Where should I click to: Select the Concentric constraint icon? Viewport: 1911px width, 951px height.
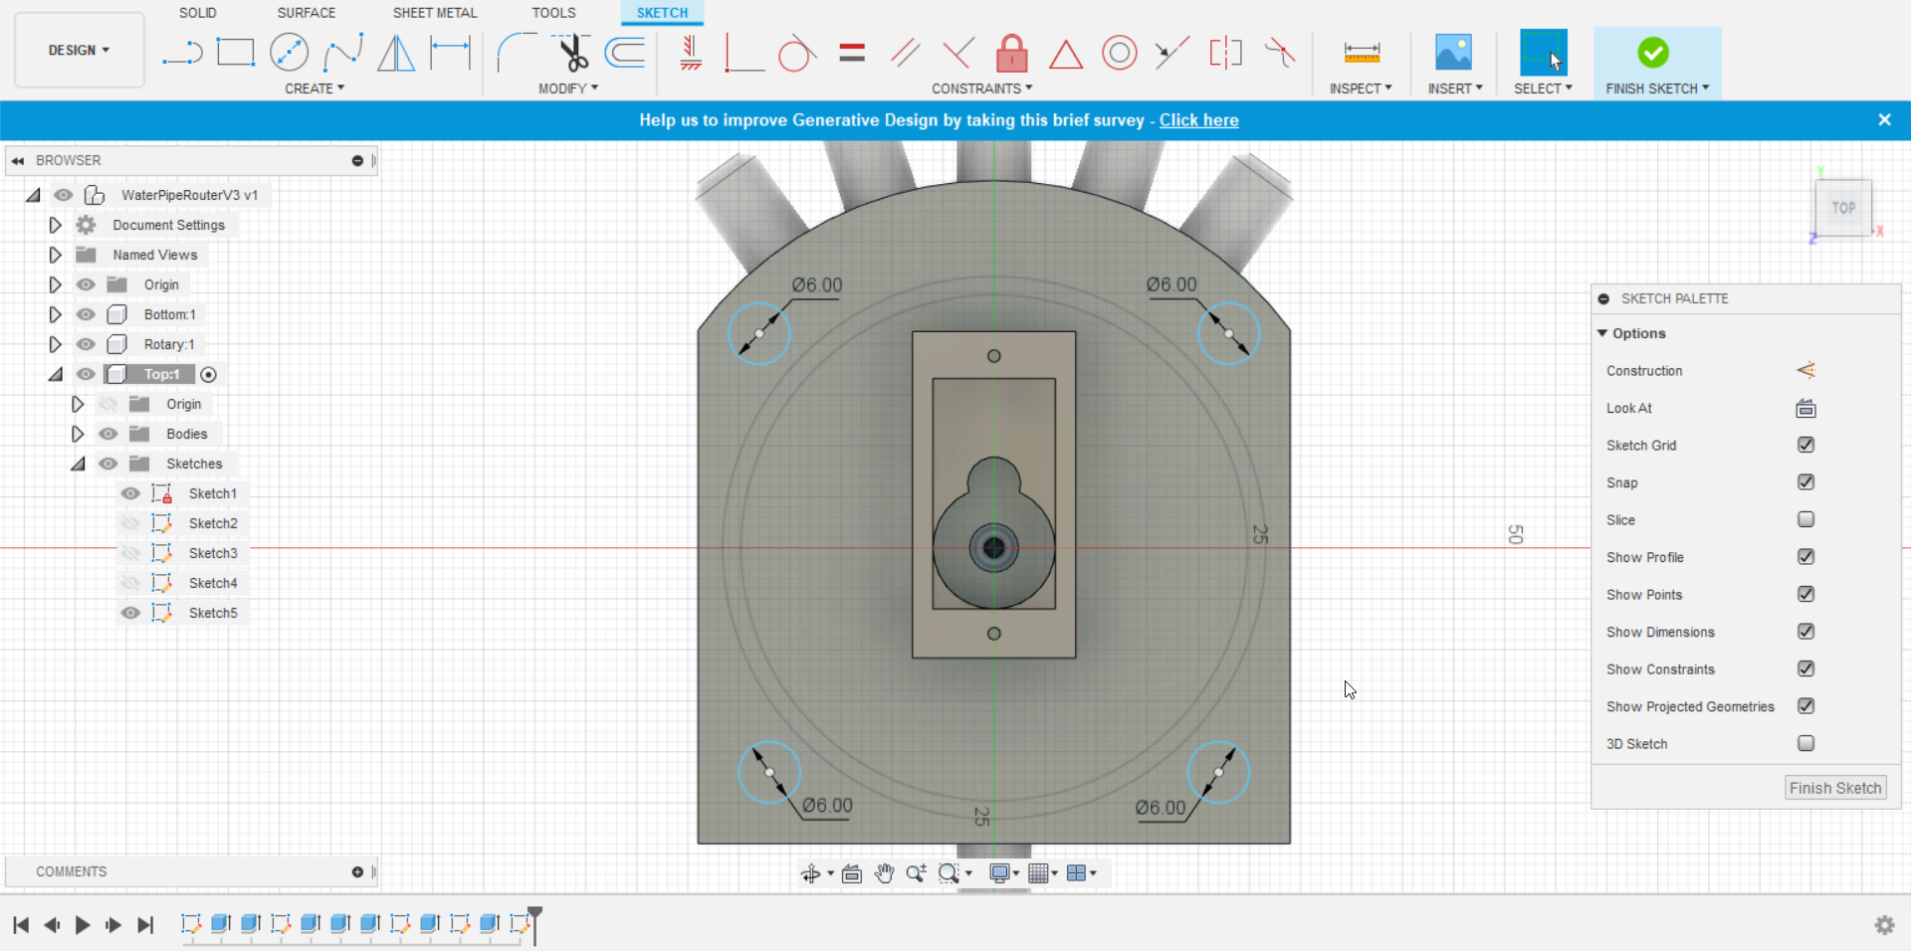1120,53
